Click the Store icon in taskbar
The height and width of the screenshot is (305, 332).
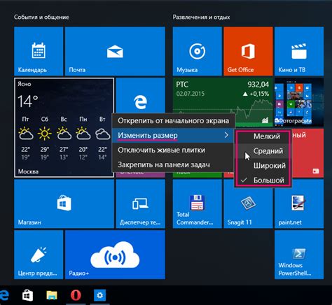[x=27, y=295]
